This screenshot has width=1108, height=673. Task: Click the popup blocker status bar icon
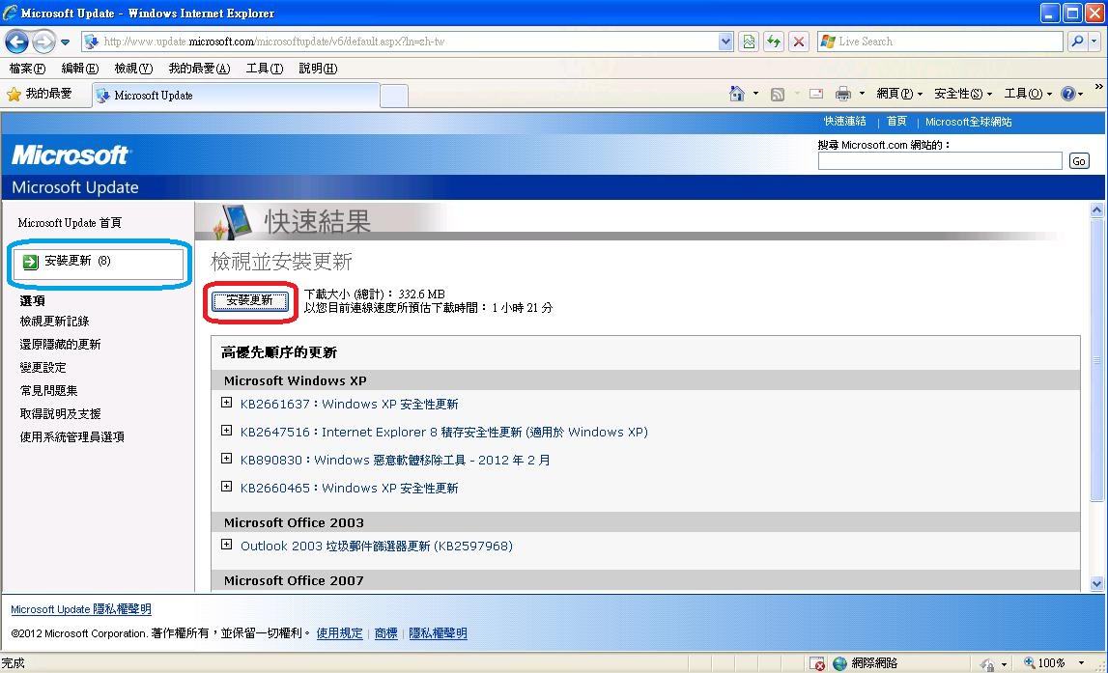(817, 663)
